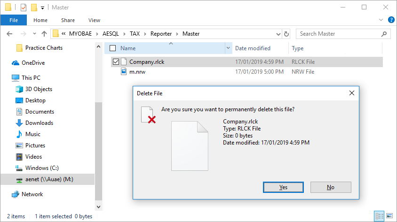Select the m.nrw file icon
Viewport: 397px width, 222px height.
tap(124, 72)
